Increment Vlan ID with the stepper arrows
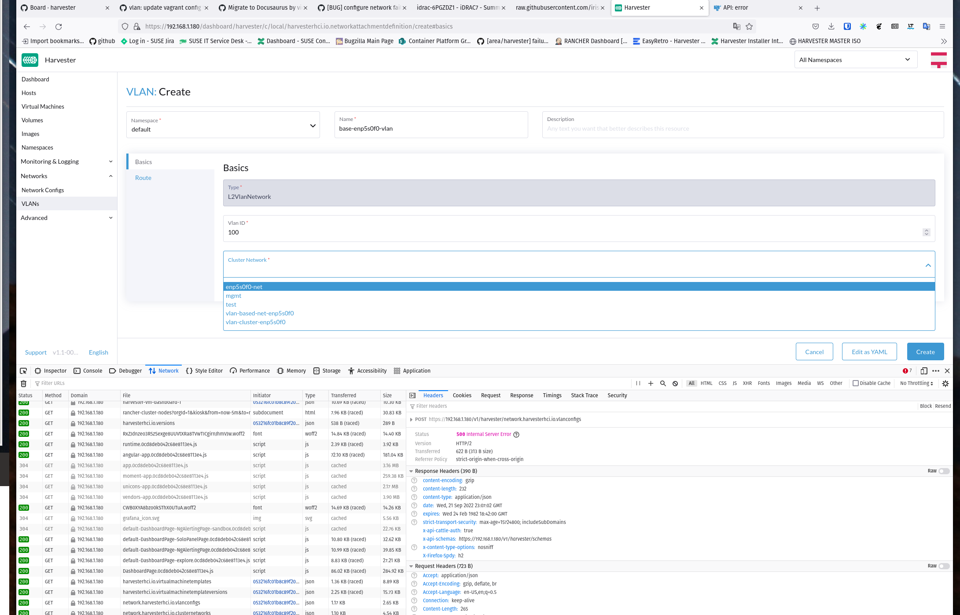 926,230
